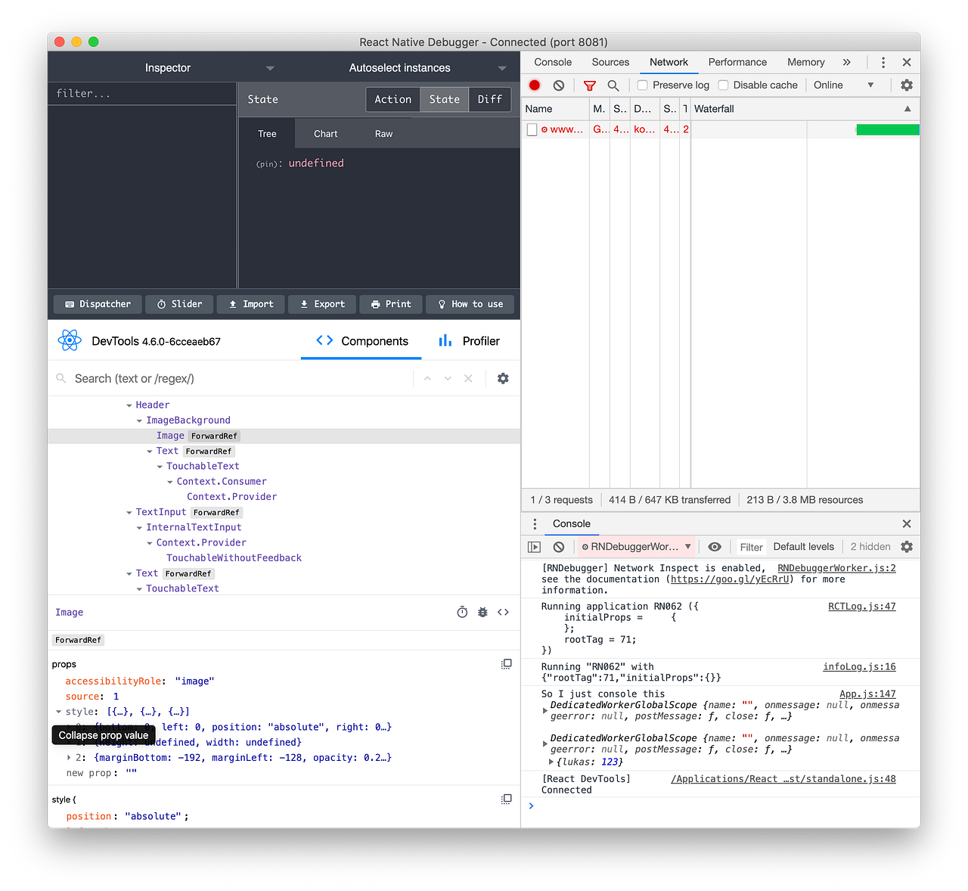Open App.js:147 source link
968x891 pixels.
[x=867, y=694]
